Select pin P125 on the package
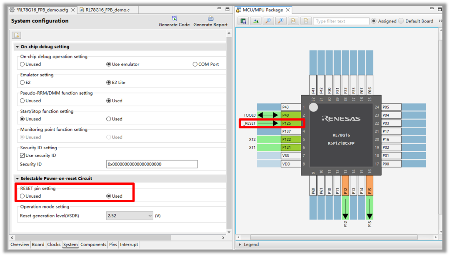The height and width of the screenshot is (256, 450). (x=291, y=123)
